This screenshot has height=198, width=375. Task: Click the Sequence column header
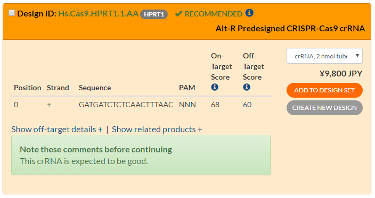95,88
